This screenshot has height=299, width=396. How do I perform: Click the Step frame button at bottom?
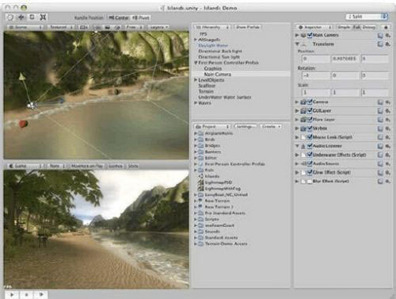(41, 294)
